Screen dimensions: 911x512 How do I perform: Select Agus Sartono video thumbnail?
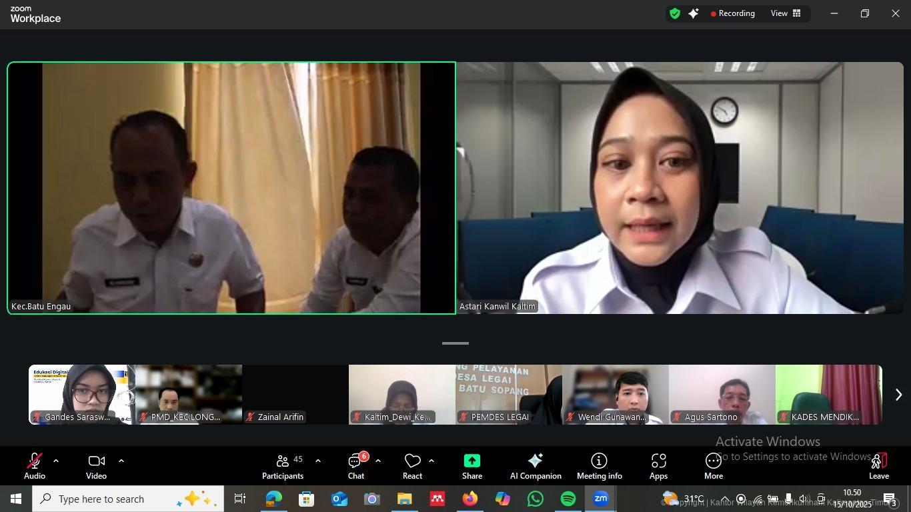tap(722, 394)
